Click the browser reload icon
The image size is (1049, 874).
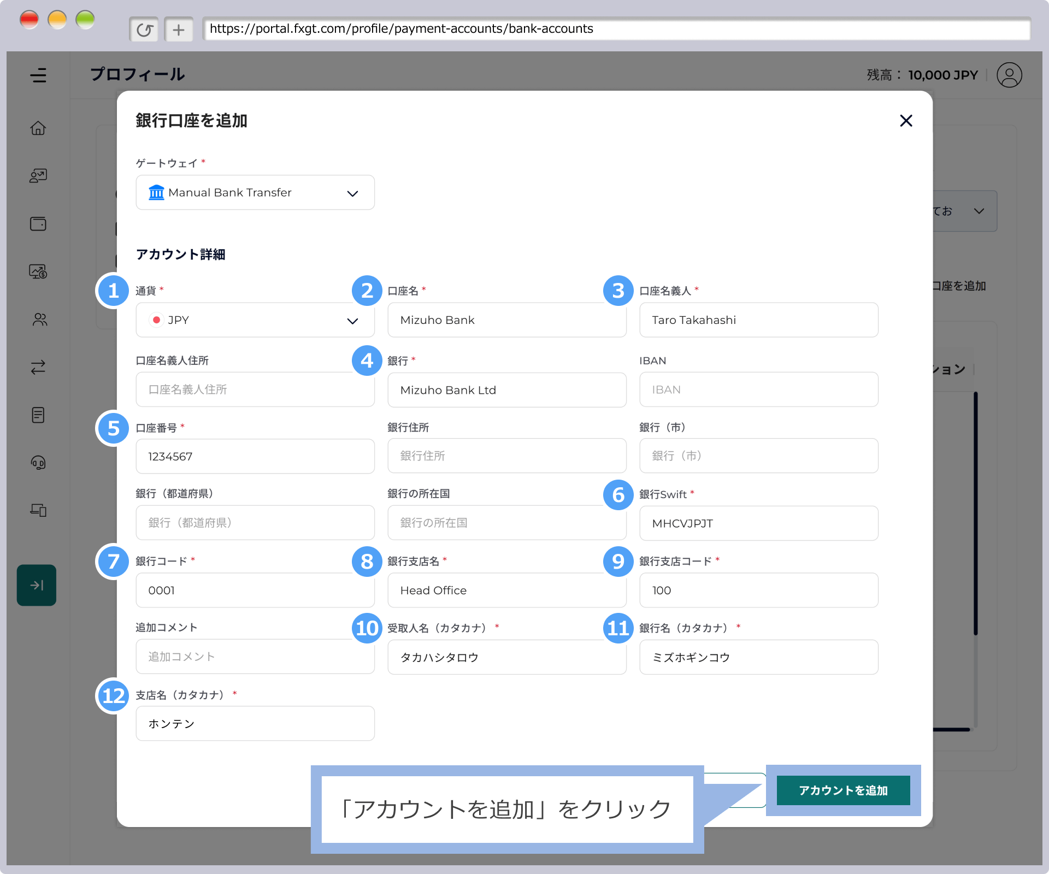144,29
